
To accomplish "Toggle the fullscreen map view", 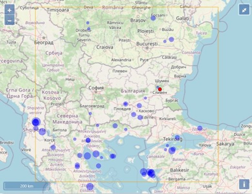I will [x=244, y=10].
